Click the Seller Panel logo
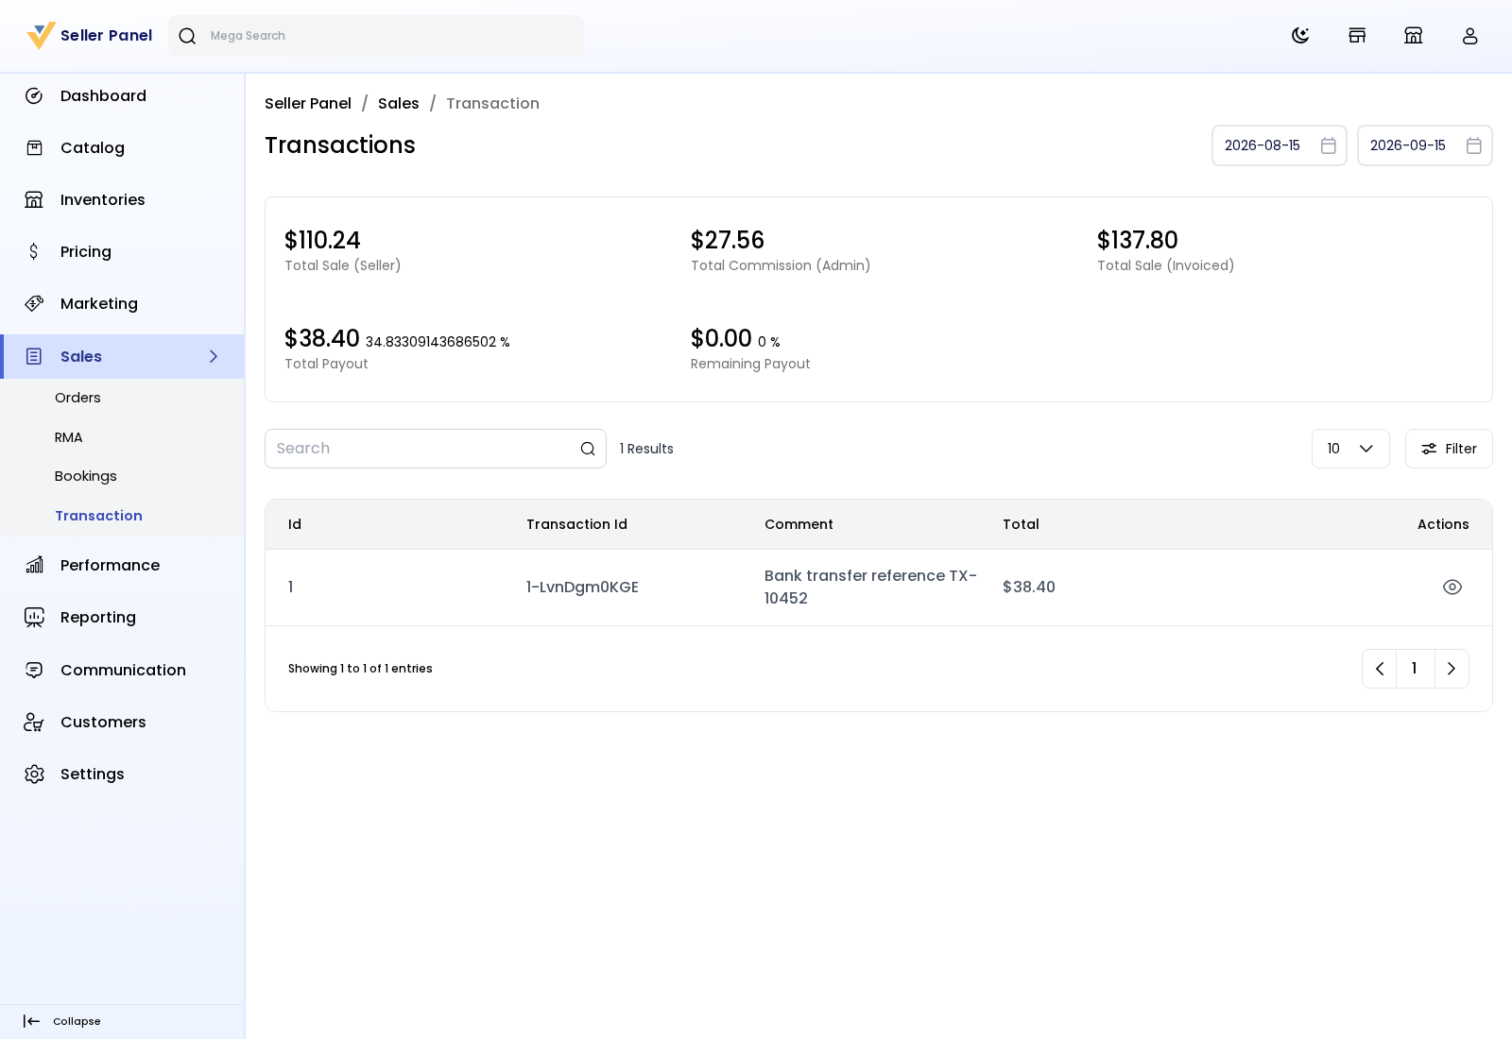The height and width of the screenshot is (1039, 1512). pyautogui.click(x=90, y=36)
